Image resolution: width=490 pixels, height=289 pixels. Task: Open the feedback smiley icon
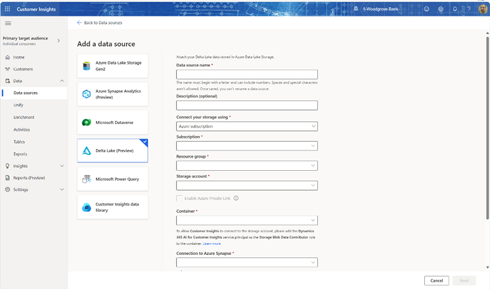tap(427, 9)
